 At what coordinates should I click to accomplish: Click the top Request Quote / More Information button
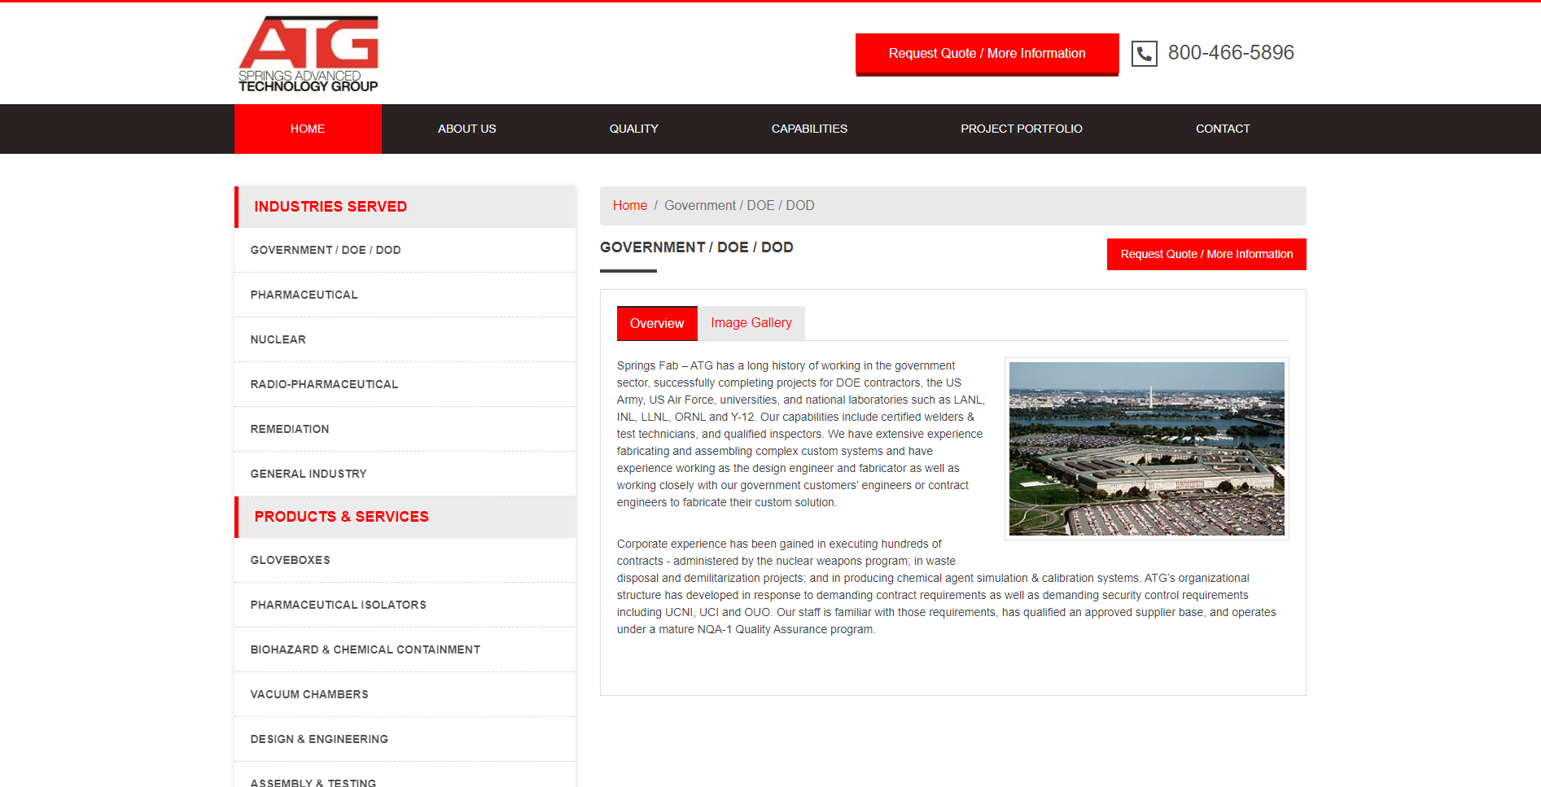987,53
